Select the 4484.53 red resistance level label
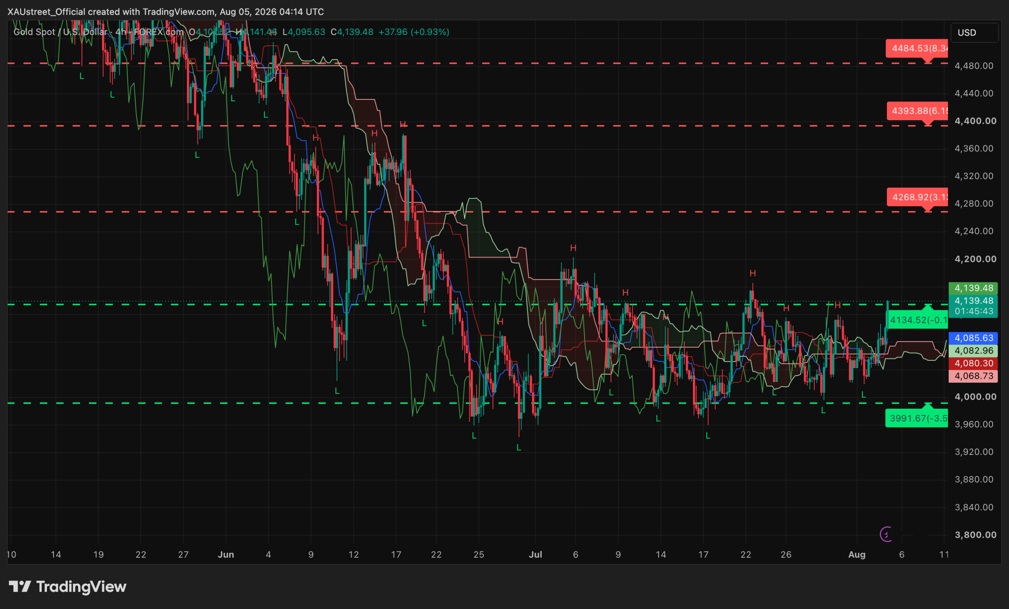Screen dimensions: 1009x609 (917, 48)
